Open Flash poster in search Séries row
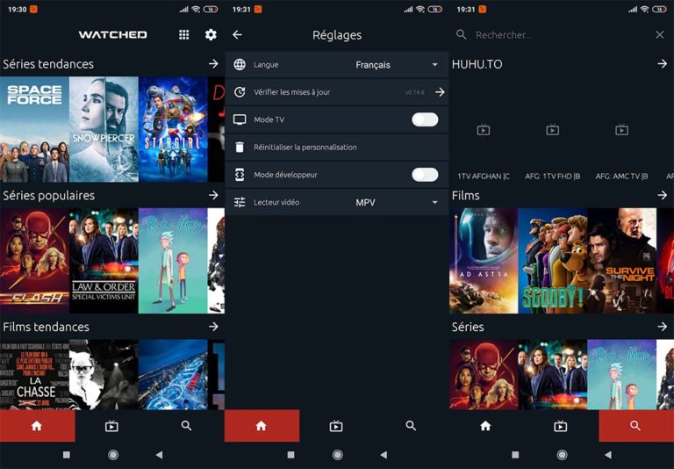The width and height of the screenshot is (674, 469). [484, 374]
